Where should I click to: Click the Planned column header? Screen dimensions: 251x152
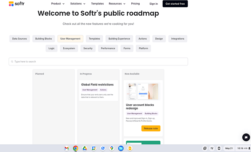point(40,74)
